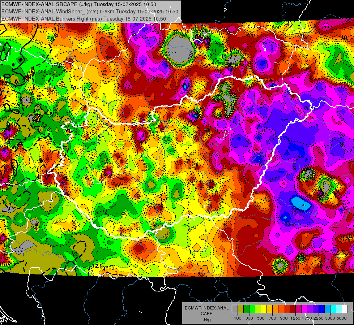Click the legend's 500 tick value

tap(261, 318)
